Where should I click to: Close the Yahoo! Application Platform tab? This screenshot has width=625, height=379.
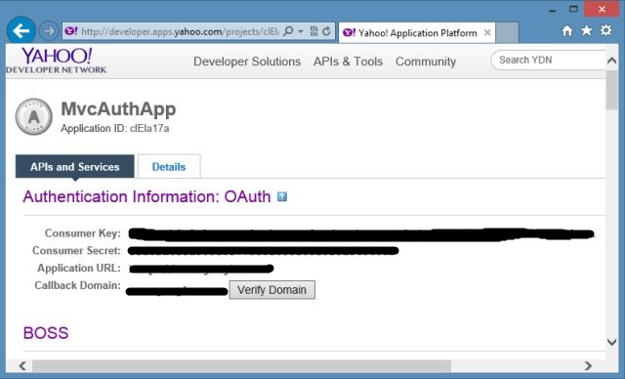(x=487, y=32)
